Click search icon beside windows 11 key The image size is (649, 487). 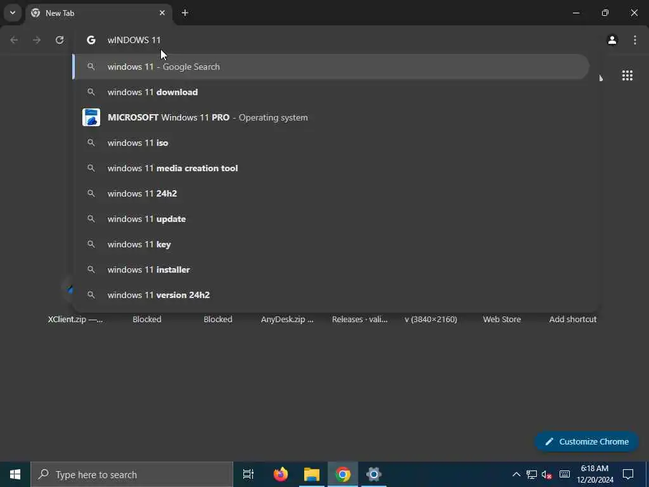point(91,244)
